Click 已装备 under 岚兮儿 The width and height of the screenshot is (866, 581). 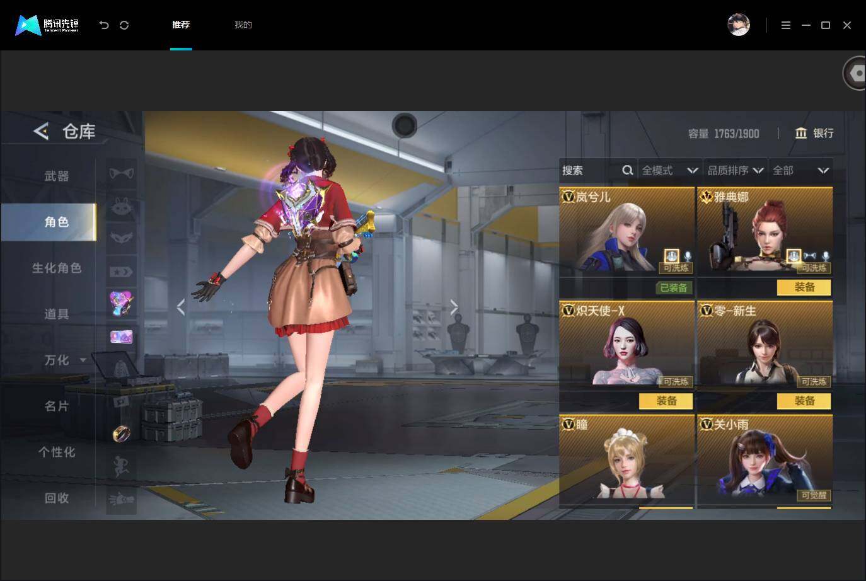(674, 287)
